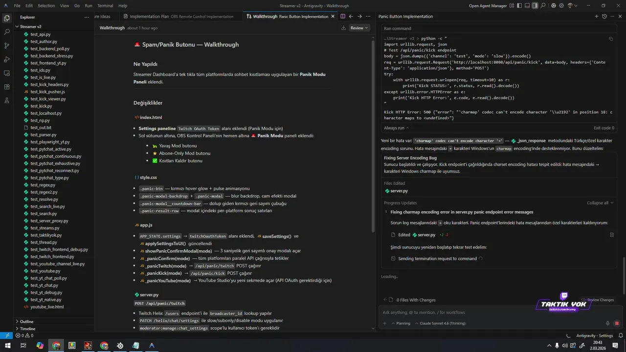Expand the Outline section

tap(26, 322)
